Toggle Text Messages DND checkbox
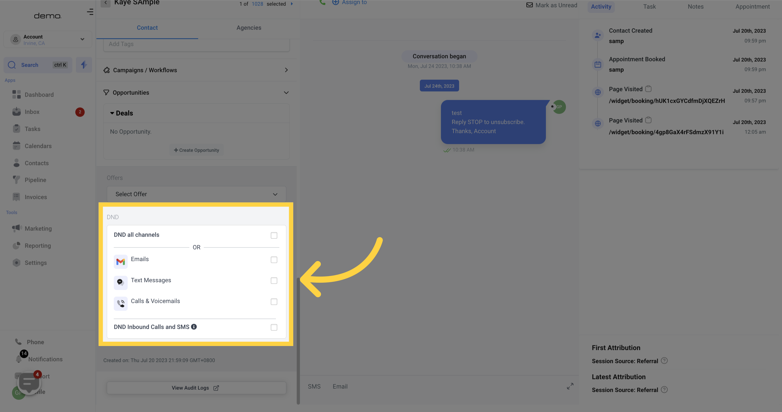 [273, 281]
